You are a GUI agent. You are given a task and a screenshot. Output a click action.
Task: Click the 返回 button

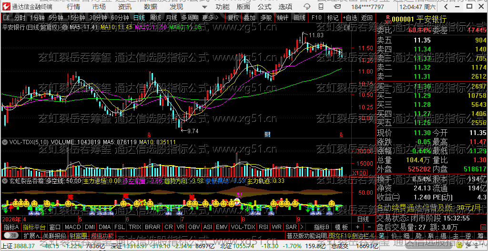click(366, 18)
